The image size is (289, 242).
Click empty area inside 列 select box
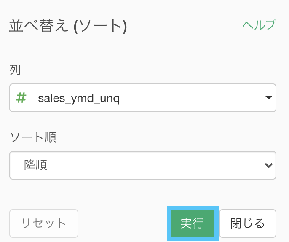click(192, 98)
